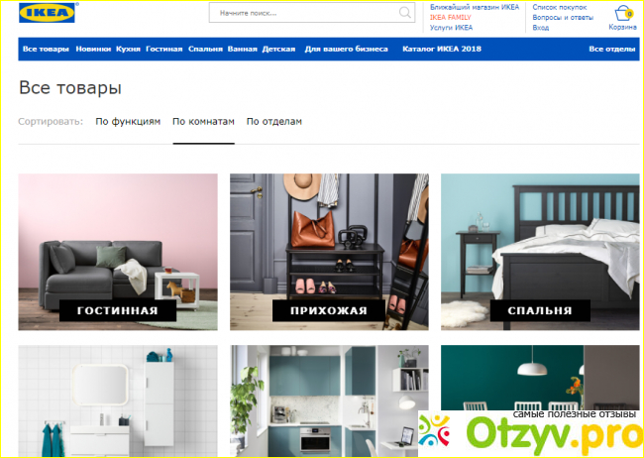Screen dimensions: 644x458
Task: Click the 'Вход' login link
Action: (541, 28)
